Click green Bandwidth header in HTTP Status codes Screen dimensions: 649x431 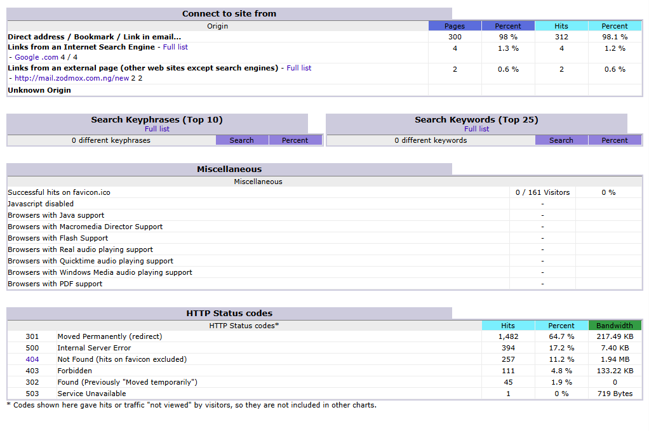[x=614, y=326]
